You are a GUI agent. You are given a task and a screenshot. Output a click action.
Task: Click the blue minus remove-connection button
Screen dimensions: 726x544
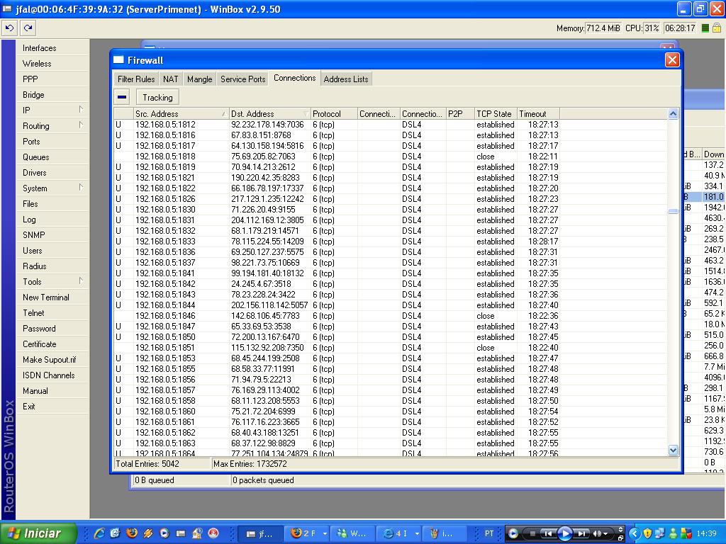(122, 97)
